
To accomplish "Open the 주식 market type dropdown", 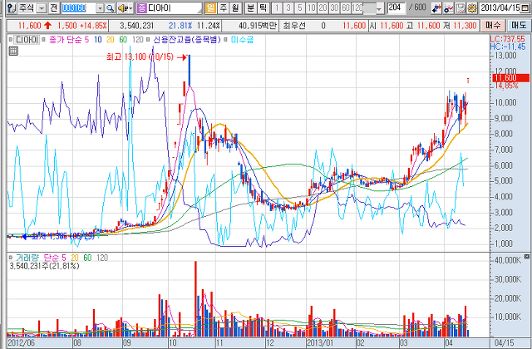I will (42, 8).
